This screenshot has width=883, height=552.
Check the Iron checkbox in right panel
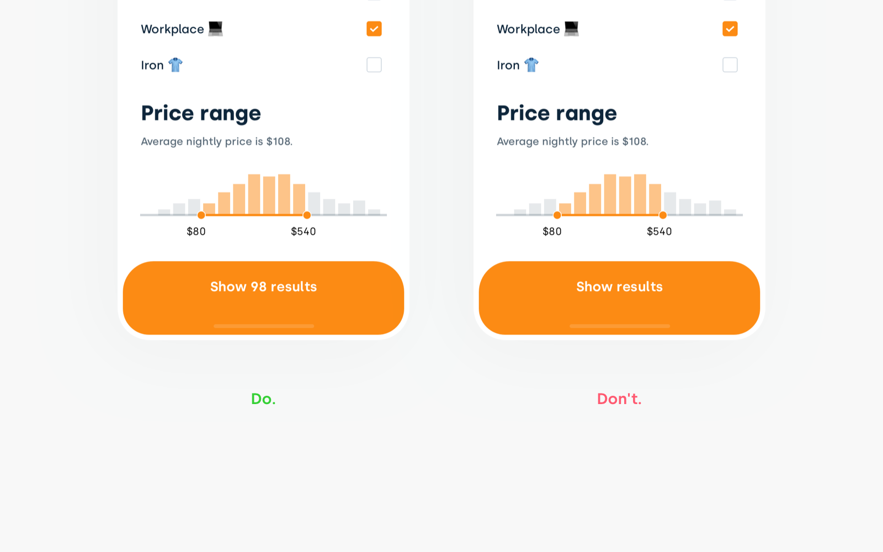pos(730,65)
